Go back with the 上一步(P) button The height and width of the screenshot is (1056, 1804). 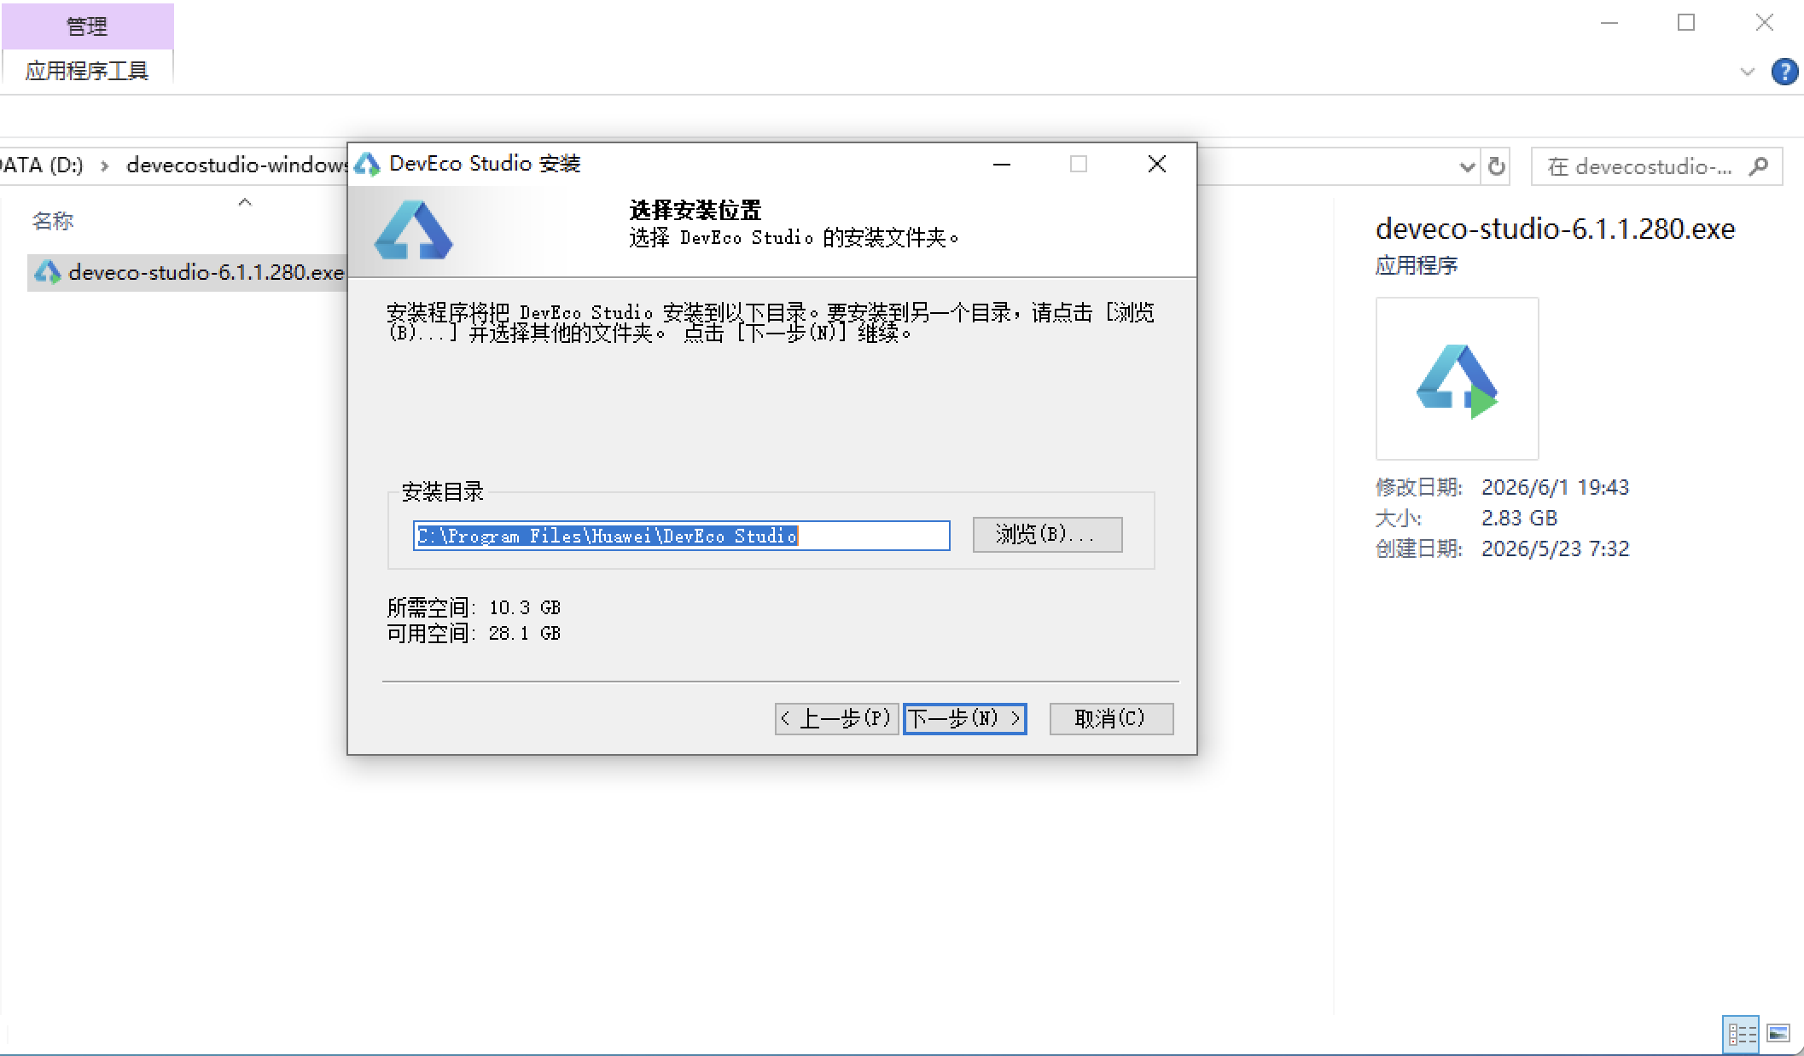(836, 718)
